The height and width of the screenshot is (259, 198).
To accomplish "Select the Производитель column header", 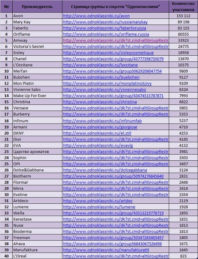I will (x=37, y=6).
